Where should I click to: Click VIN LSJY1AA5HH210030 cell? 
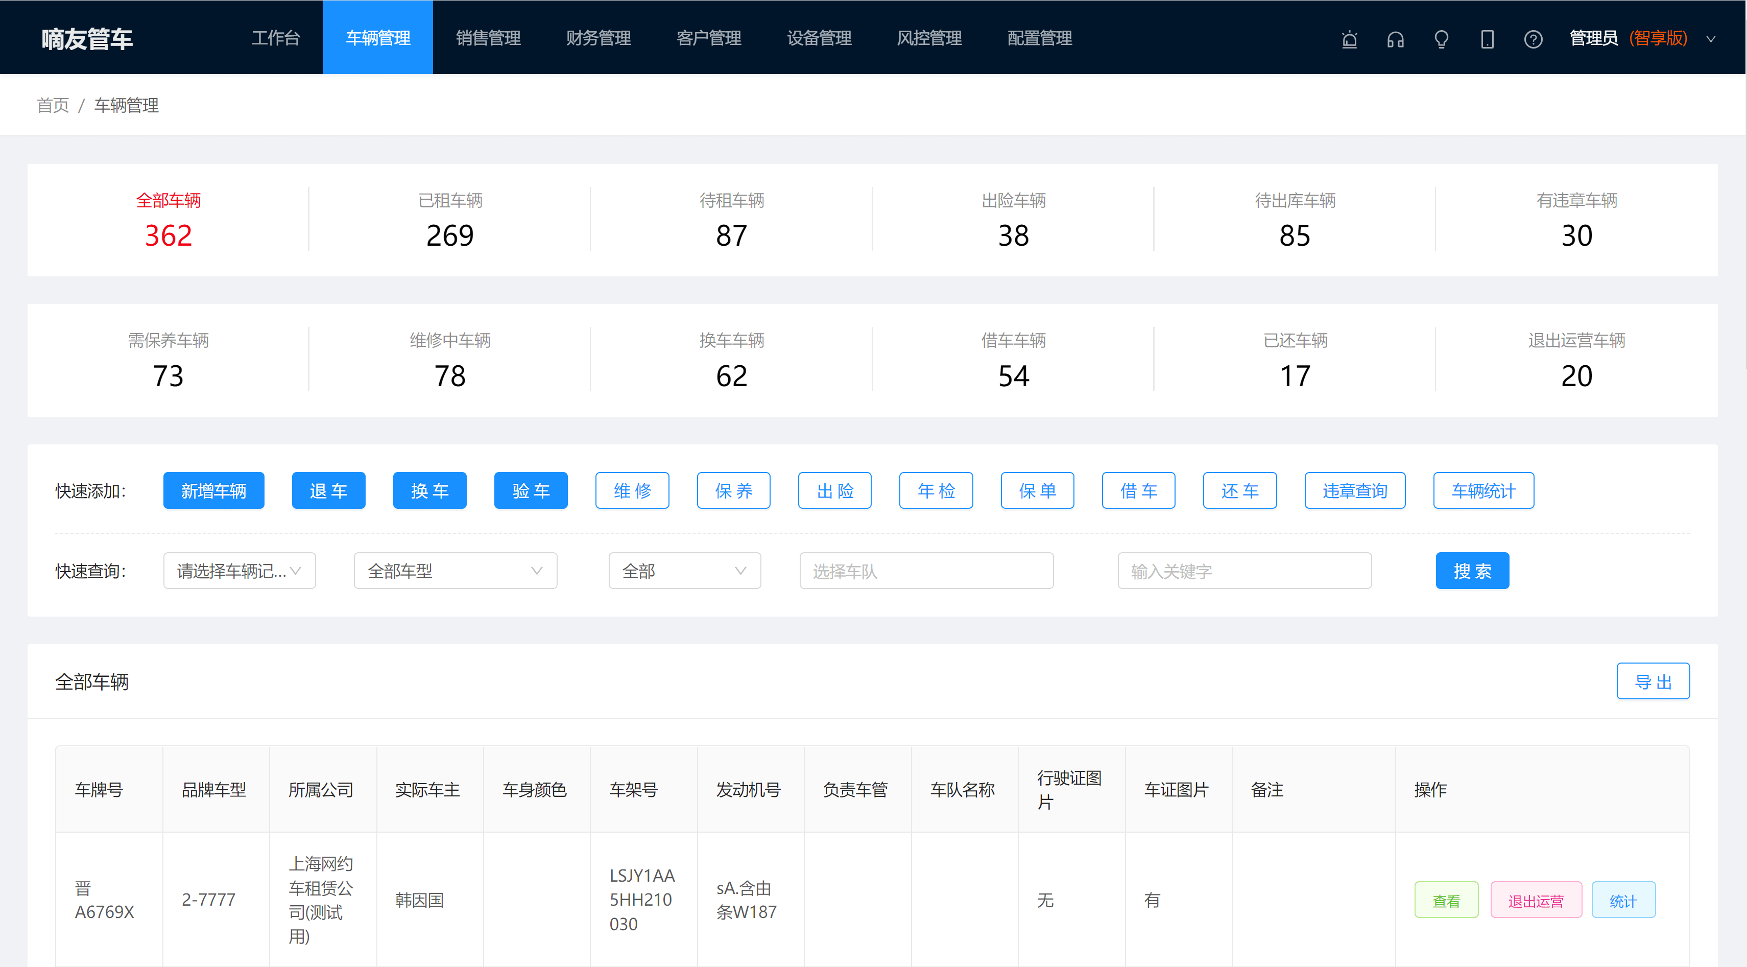click(642, 900)
